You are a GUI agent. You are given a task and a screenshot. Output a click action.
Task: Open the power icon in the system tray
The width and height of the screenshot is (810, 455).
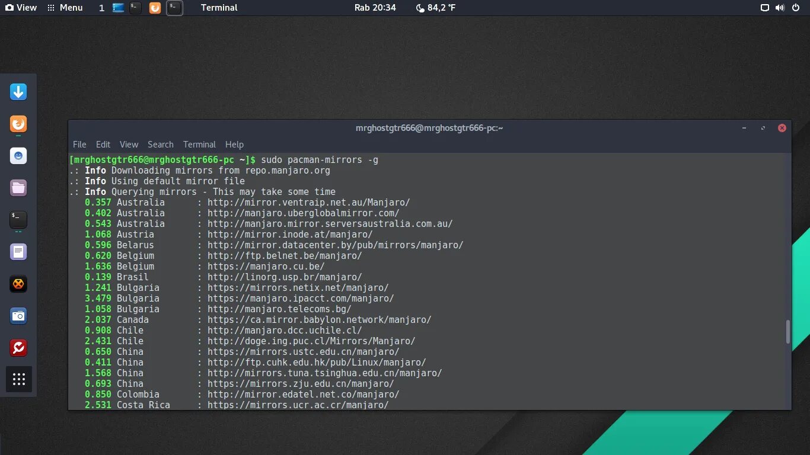pyautogui.click(x=796, y=8)
